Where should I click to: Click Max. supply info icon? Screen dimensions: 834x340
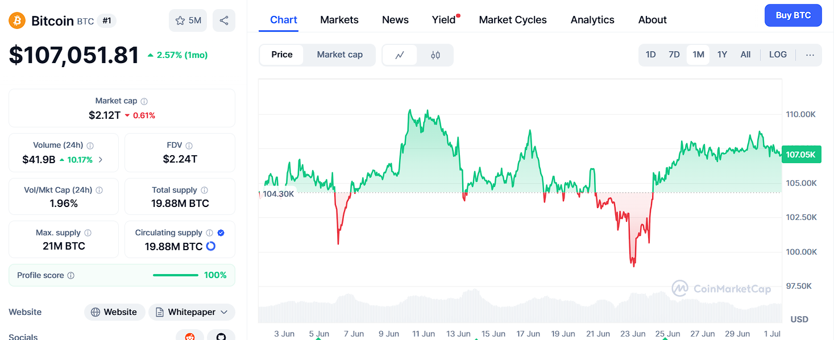coord(88,233)
